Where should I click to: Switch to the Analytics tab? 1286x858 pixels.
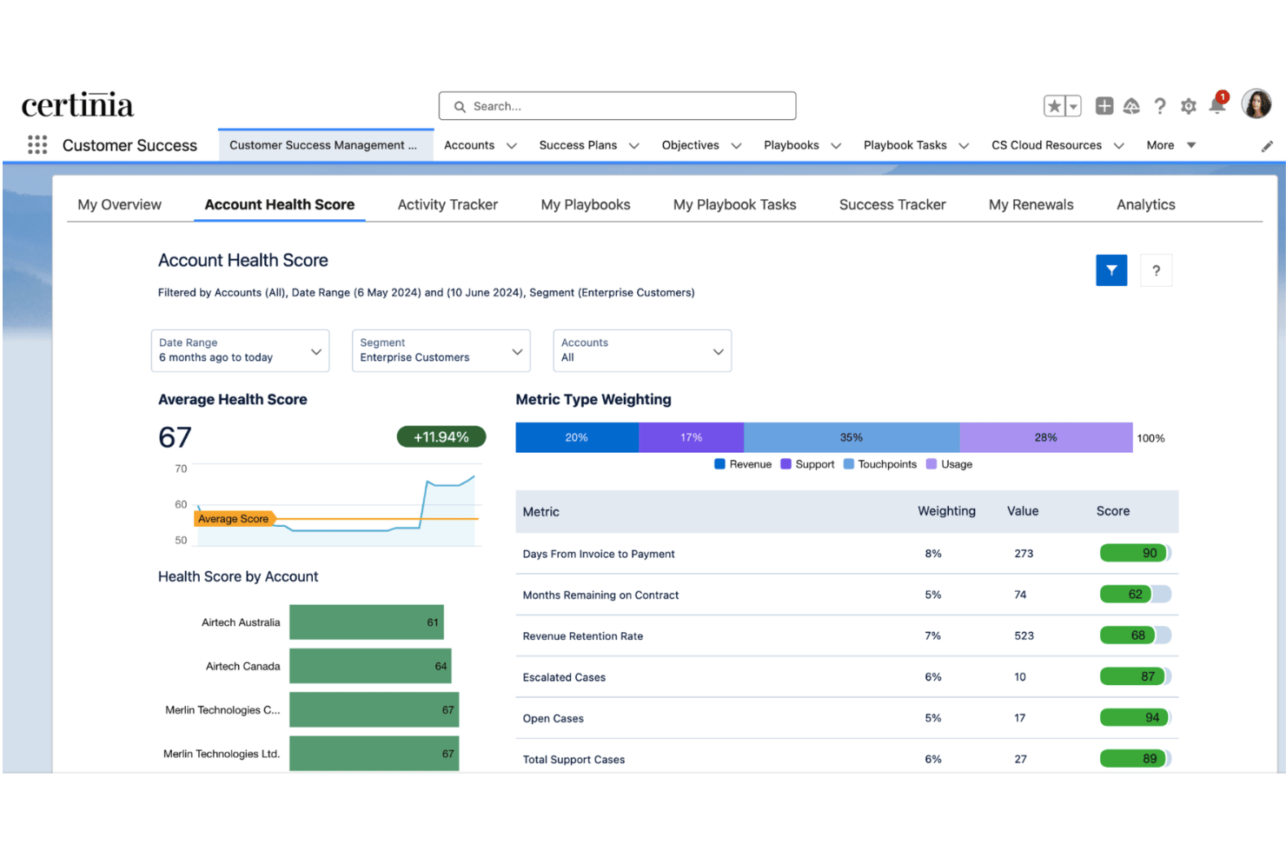tap(1145, 204)
